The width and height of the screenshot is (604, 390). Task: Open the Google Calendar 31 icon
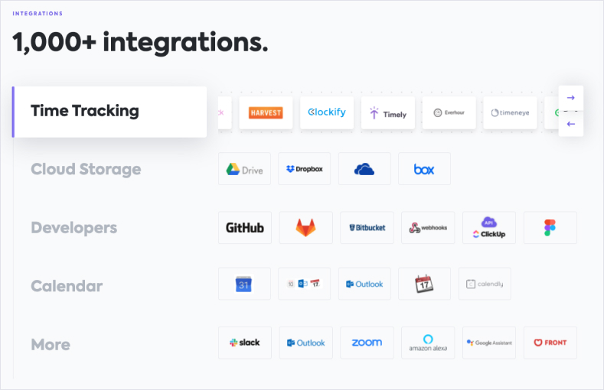point(245,284)
